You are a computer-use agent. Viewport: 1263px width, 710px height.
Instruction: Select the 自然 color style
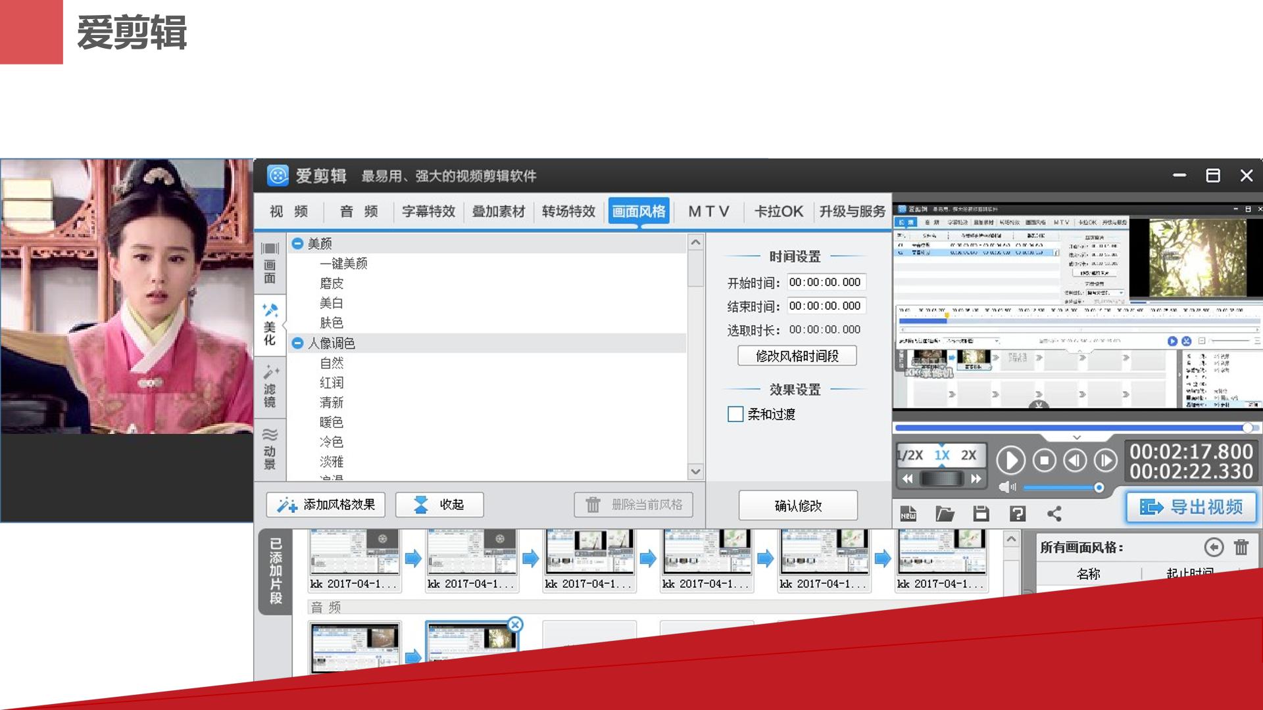(332, 363)
